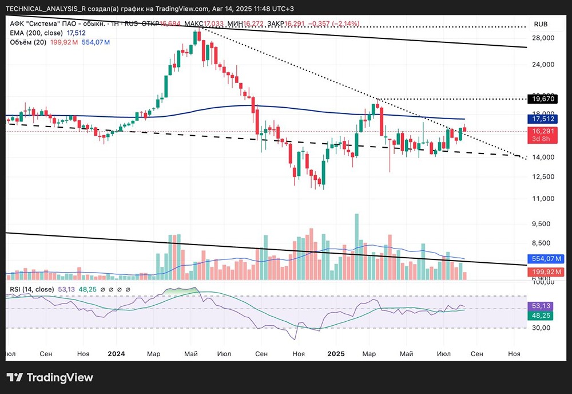The height and width of the screenshot is (394, 572).
Task: Click the МАКС 17,033 high value
Action: pyautogui.click(x=204, y=23)
